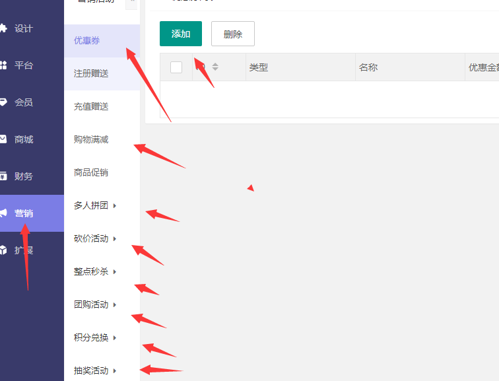Open 财务 using its yen icon
The height and width of the screenshot is (381, 499).
[x=3, y=176]
